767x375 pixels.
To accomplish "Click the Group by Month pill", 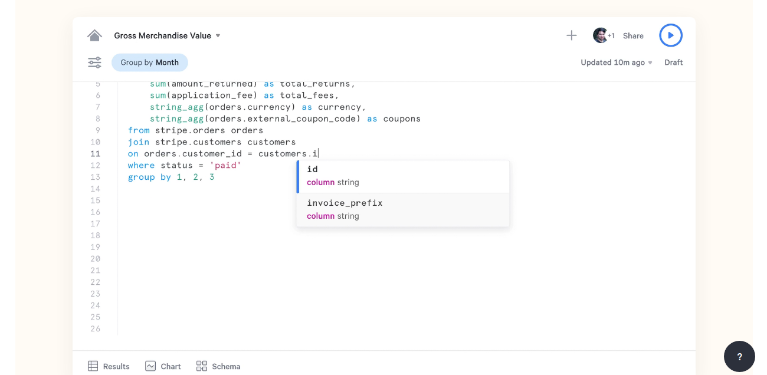I will (x=149, y=63).
